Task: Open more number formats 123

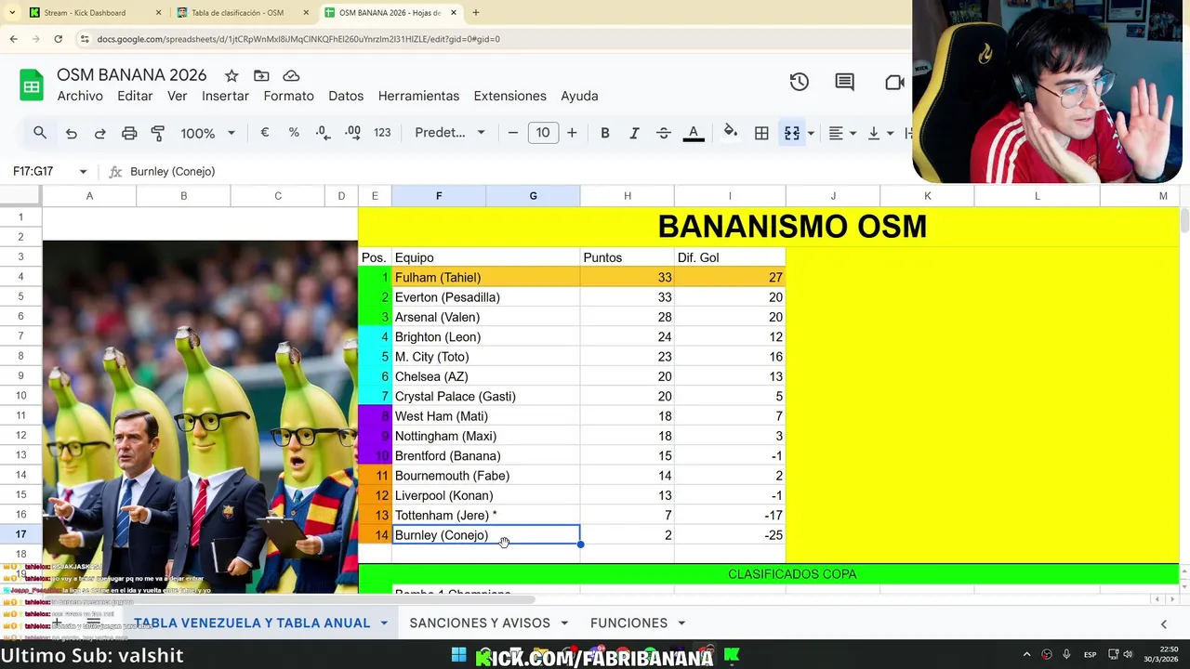Action: coord(382,133)
